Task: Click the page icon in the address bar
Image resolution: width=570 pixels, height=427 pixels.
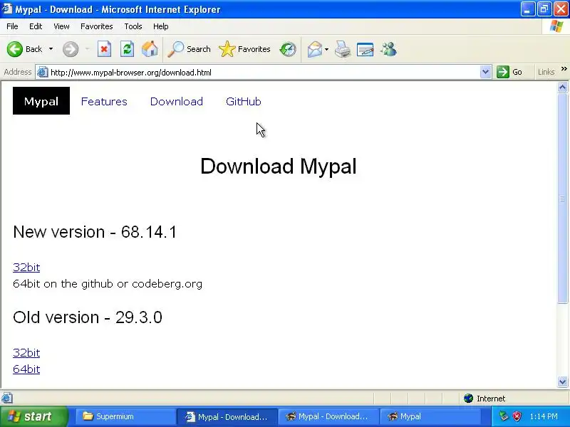Action: click(43, 72)
